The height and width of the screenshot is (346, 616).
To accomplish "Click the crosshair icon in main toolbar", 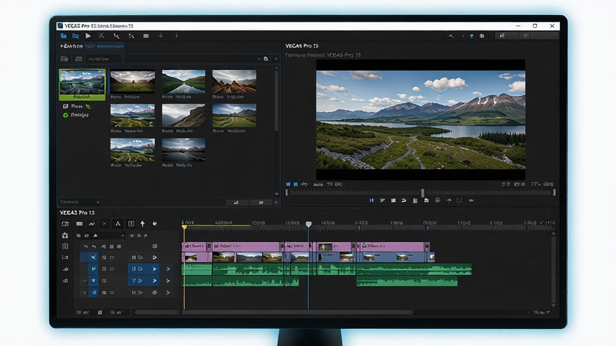I will click(x=160, y=35).
